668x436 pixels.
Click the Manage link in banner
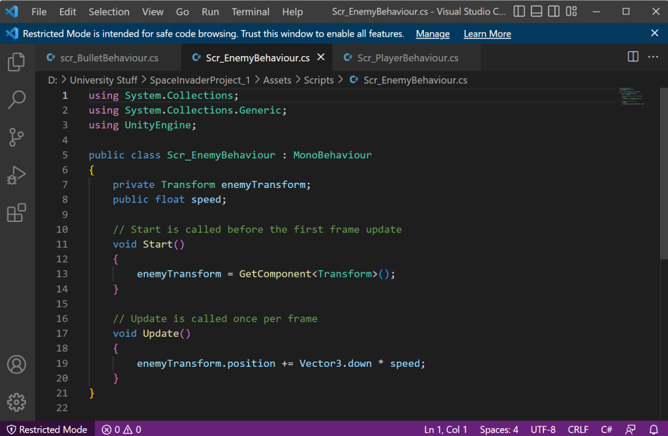pyautogui.click(x=433, y=34)
